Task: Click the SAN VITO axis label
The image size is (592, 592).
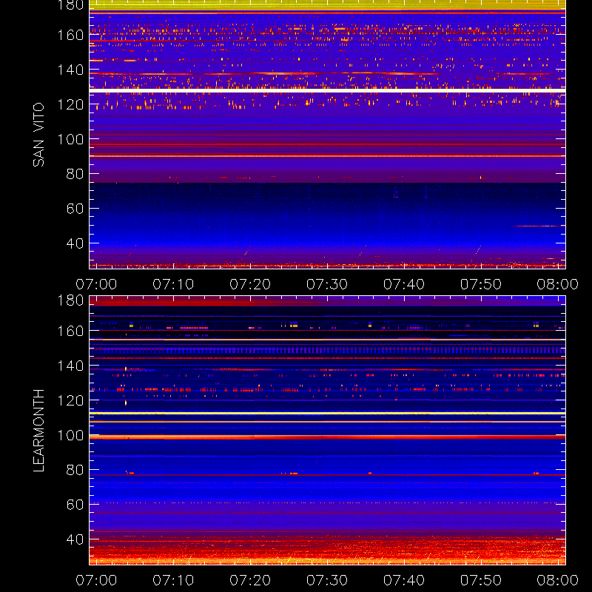Action: click(38, 135)
